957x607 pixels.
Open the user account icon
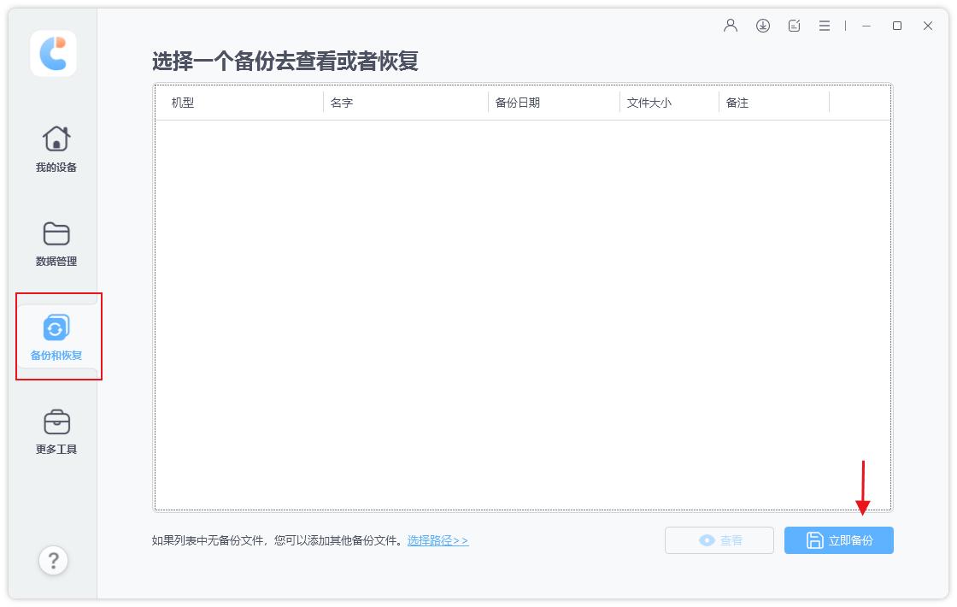coord(730,26)
